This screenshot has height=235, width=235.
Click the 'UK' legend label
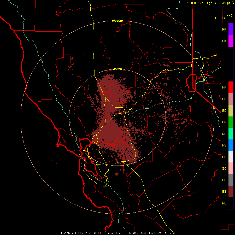224,41
